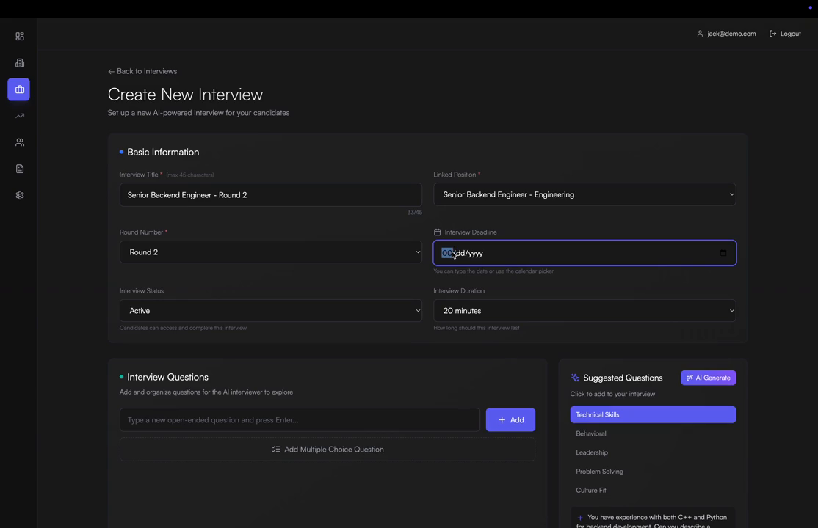Click the AI Generate button

(x=708, y=378)
